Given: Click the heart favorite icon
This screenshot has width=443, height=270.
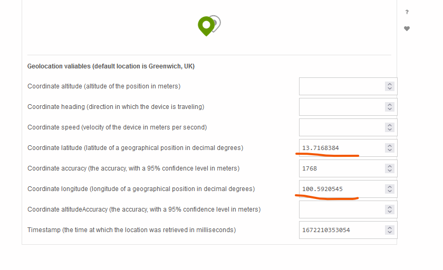Looking at the screenshot, I should click(x=407, y=29).
